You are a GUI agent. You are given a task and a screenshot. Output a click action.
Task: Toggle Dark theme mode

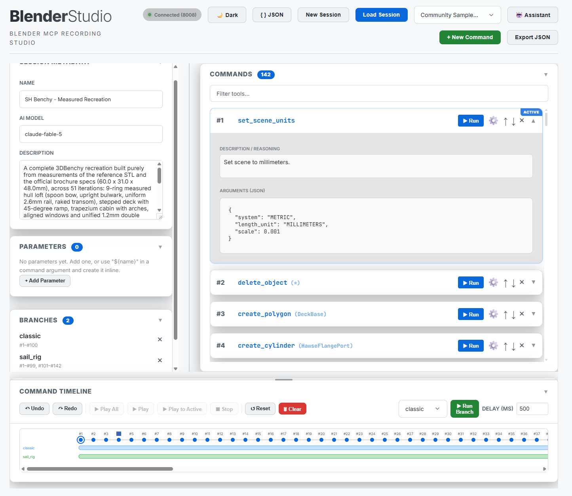pos(227,15)
